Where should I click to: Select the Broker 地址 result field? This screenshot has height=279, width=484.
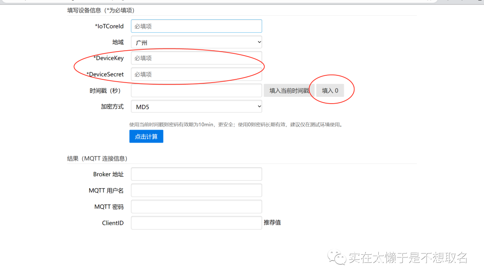tap(196, 174)
